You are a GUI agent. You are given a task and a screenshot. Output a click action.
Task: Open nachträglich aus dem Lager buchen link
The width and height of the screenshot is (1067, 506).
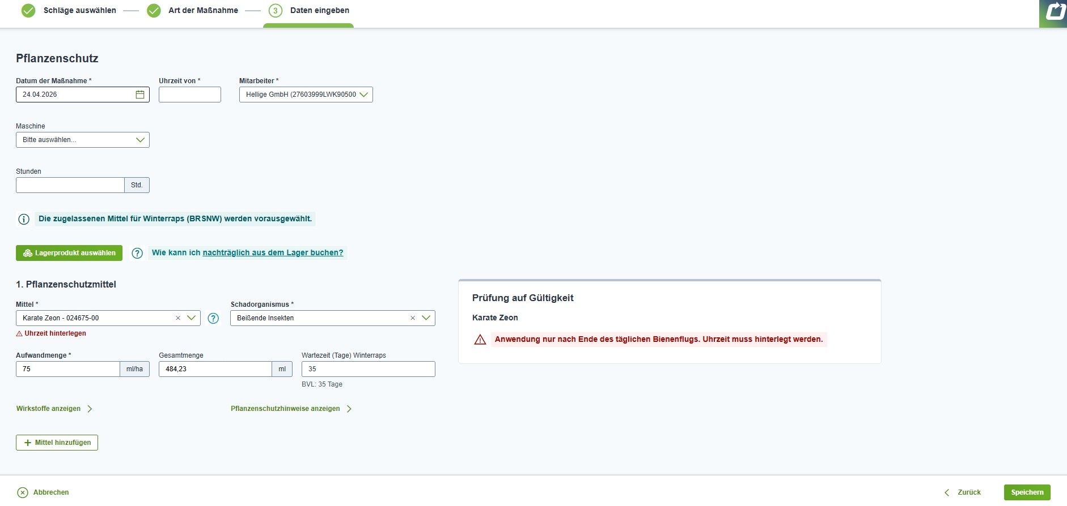[273, 253]
